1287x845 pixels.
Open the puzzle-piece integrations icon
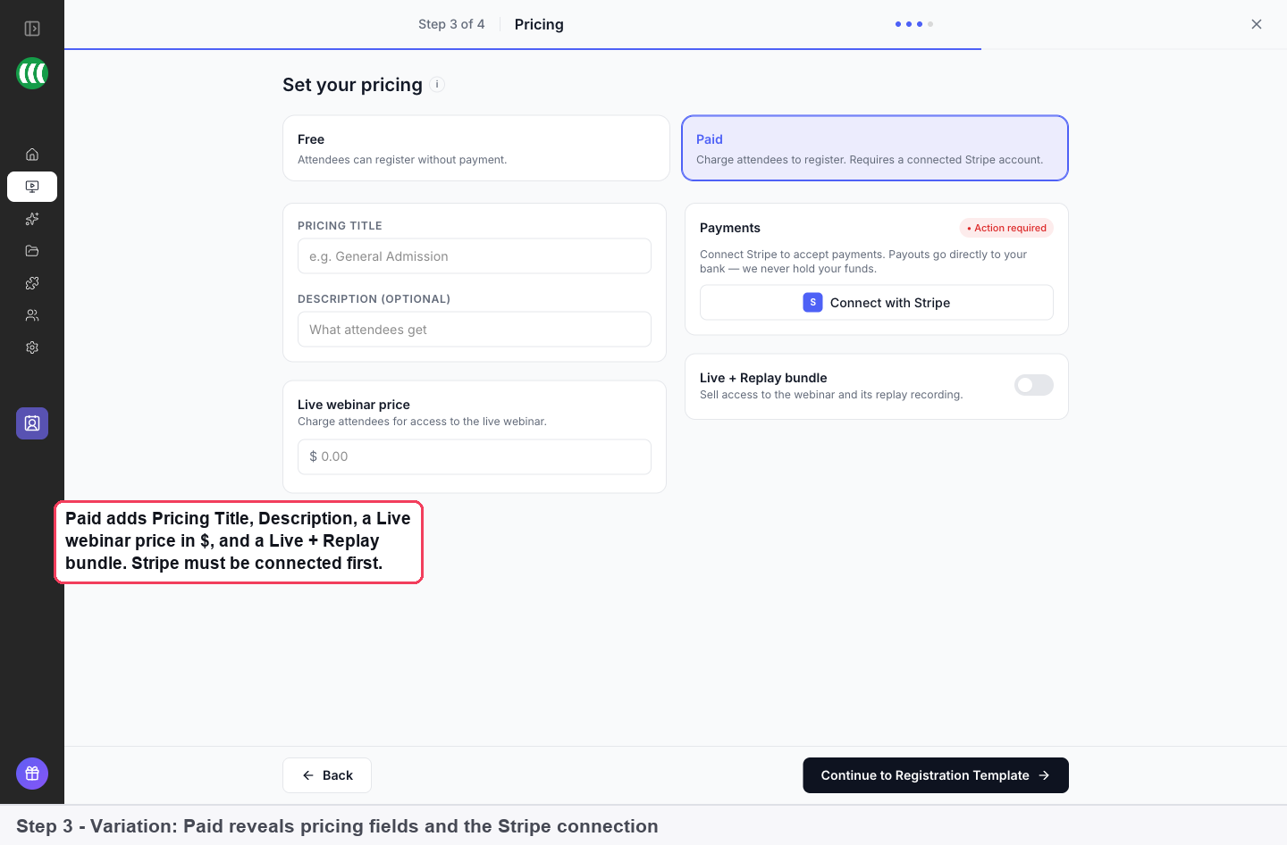[32, 283]
